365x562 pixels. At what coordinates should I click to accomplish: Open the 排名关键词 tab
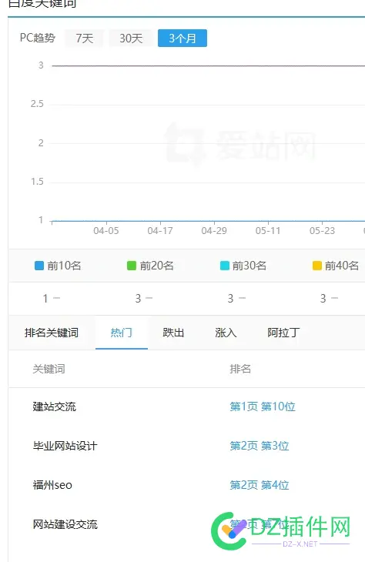52,333
